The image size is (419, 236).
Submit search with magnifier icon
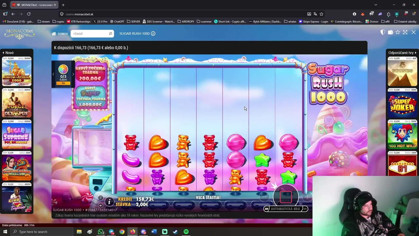click(110, 33)
